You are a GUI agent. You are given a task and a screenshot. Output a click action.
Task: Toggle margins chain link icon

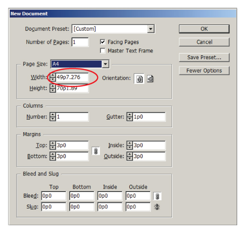pos(96,151)
